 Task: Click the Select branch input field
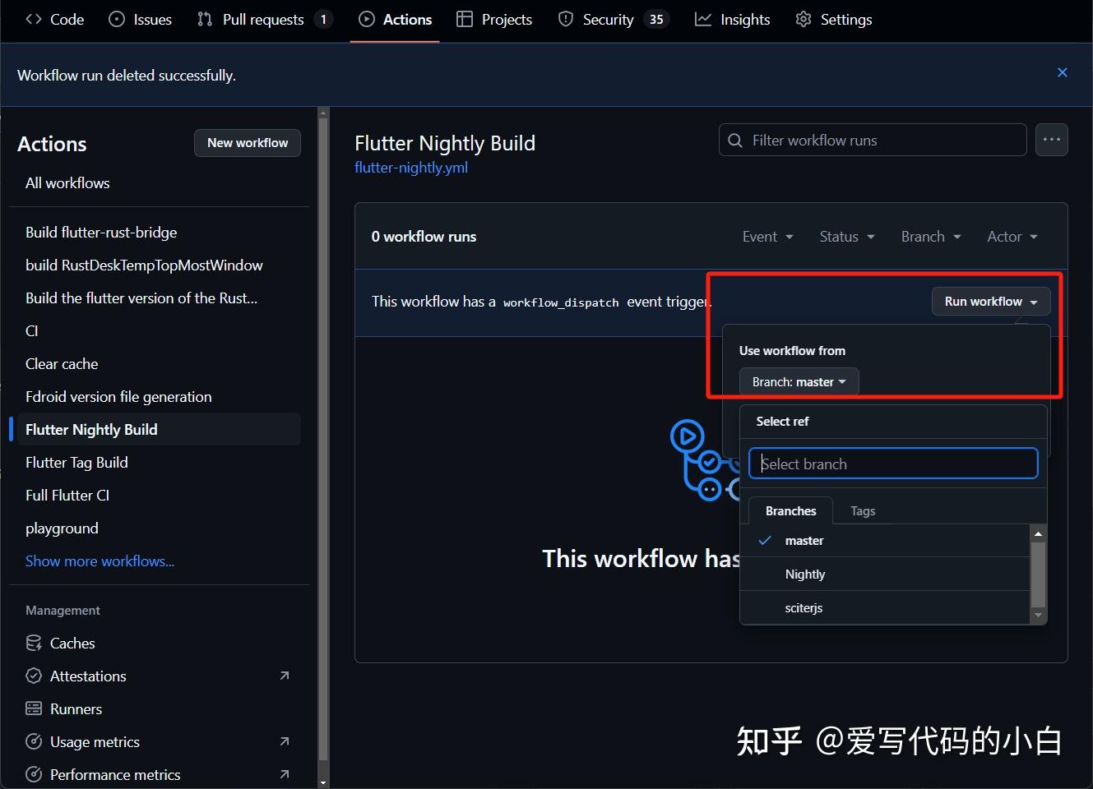click(x=892, y=463)
